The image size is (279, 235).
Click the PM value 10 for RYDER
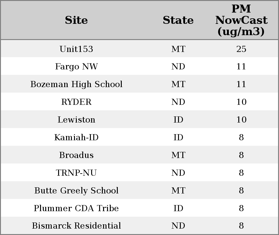[241, 102]
